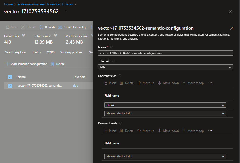Open the empty Content fields 'Please select a field' dropdown
The width and height of the screenshot is (240, 163).
click(x=165, y=113)
